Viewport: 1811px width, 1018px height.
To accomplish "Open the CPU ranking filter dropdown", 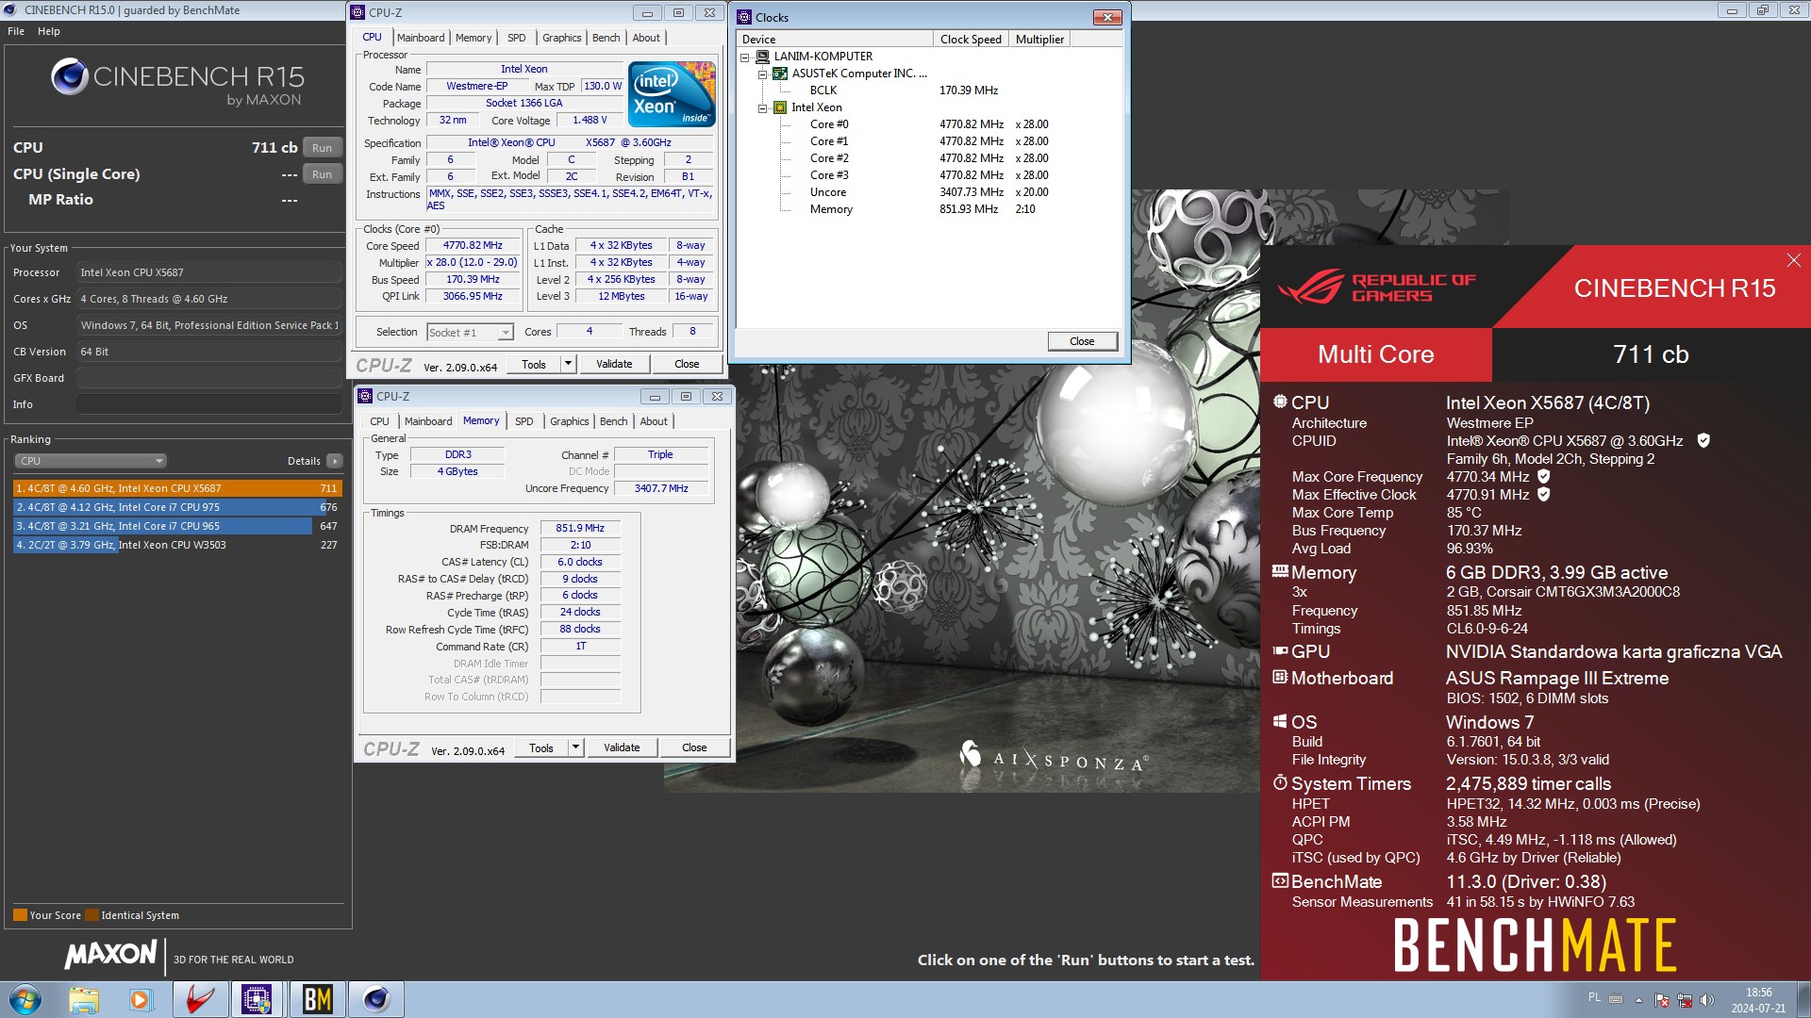I will click(x=91, y=461).
